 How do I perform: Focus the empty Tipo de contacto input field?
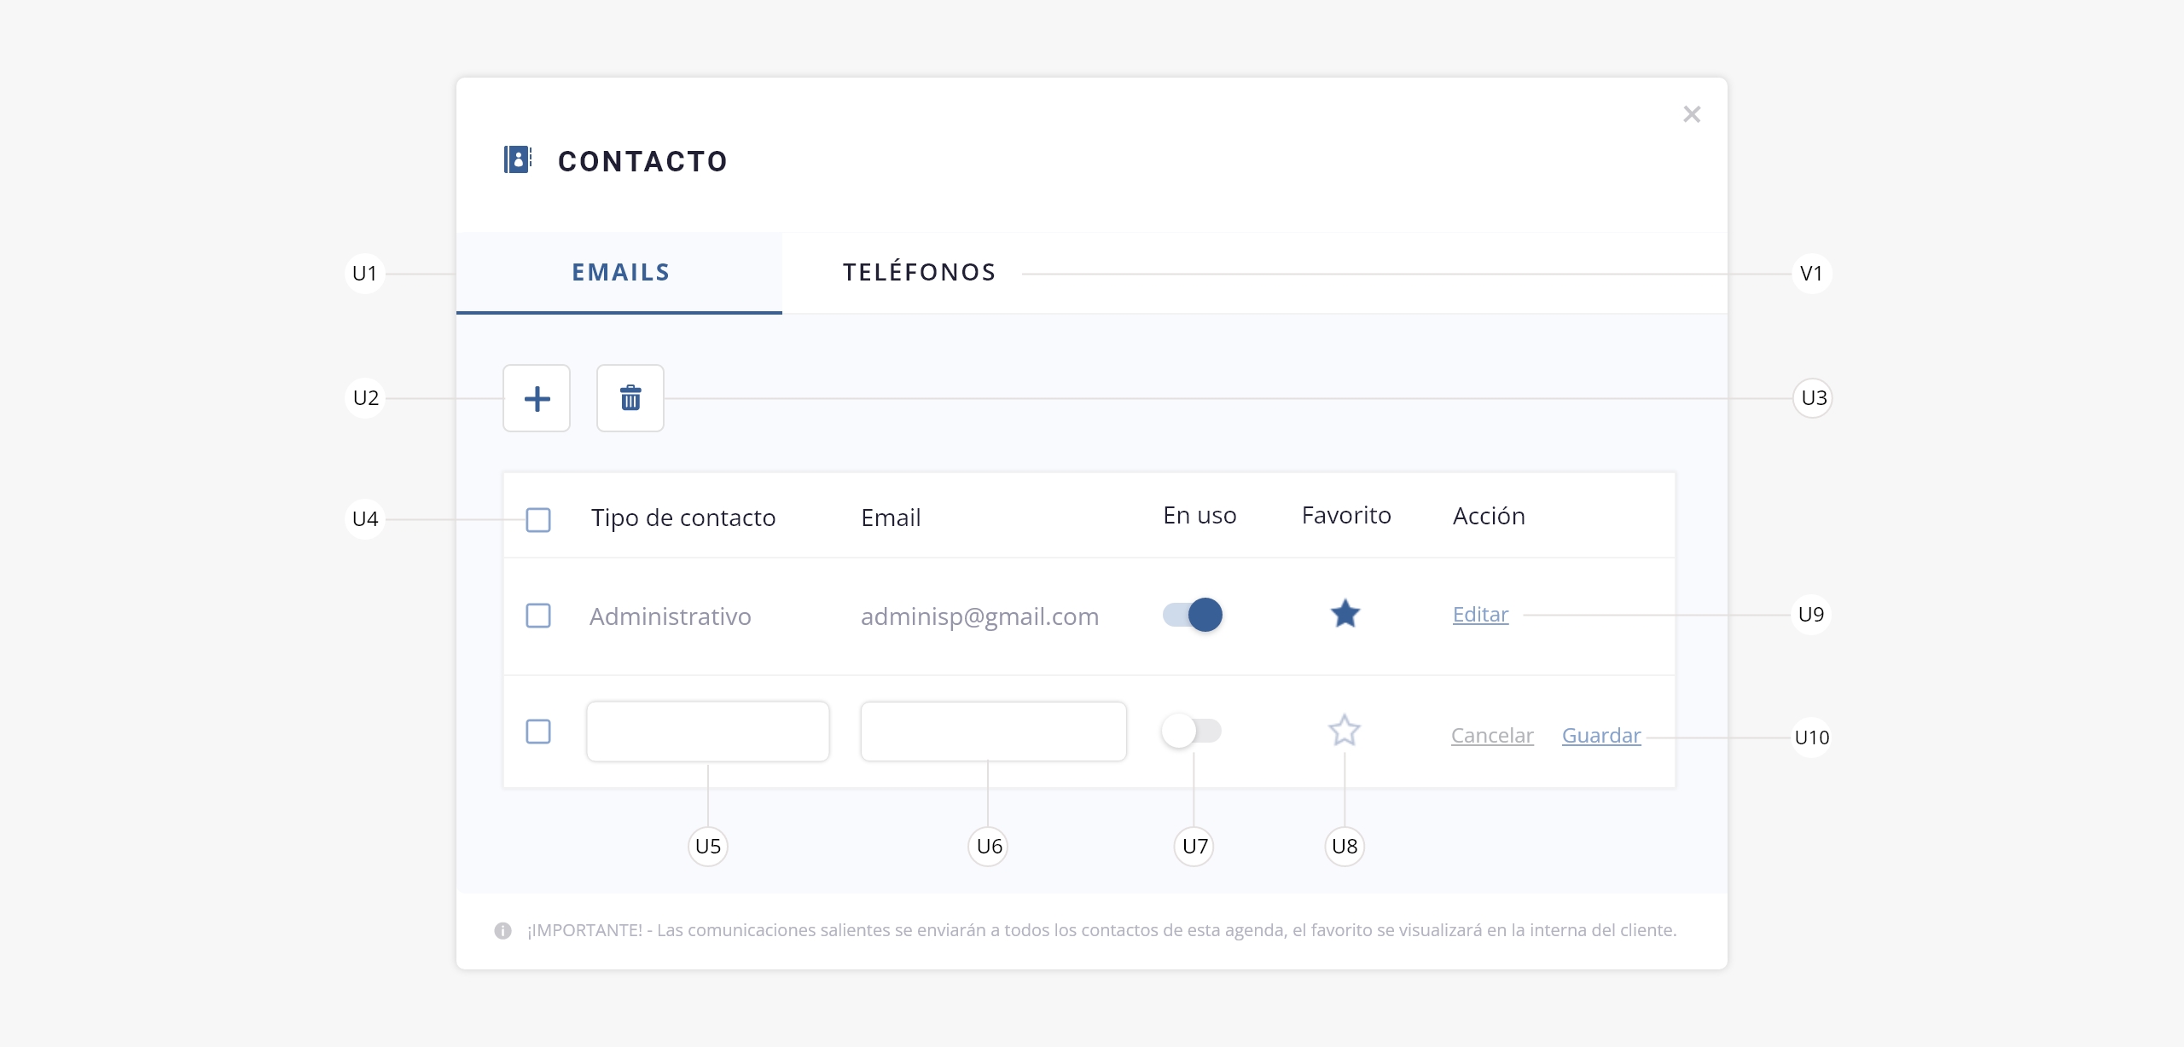click(707, 732)
